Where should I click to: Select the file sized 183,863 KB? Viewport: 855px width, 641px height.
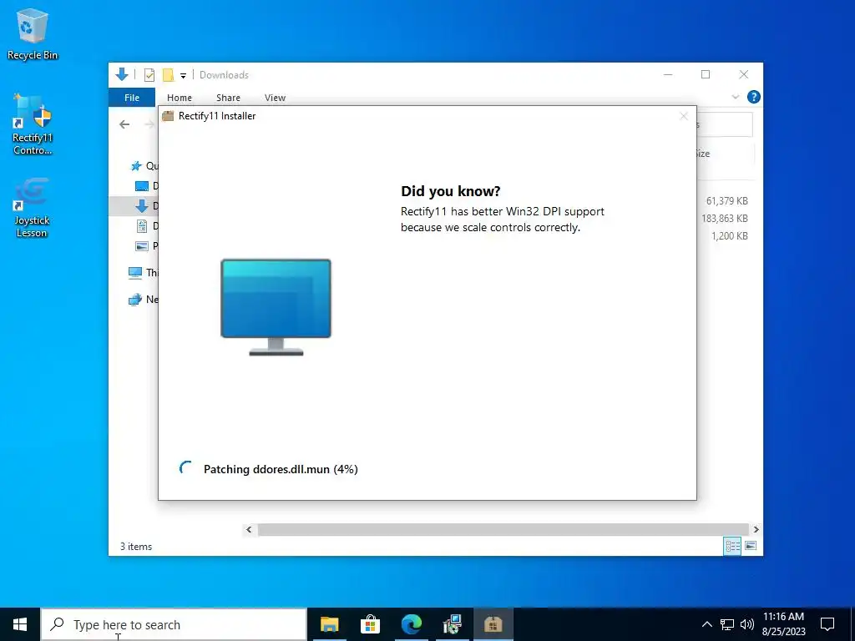click(x=725, y=219)
